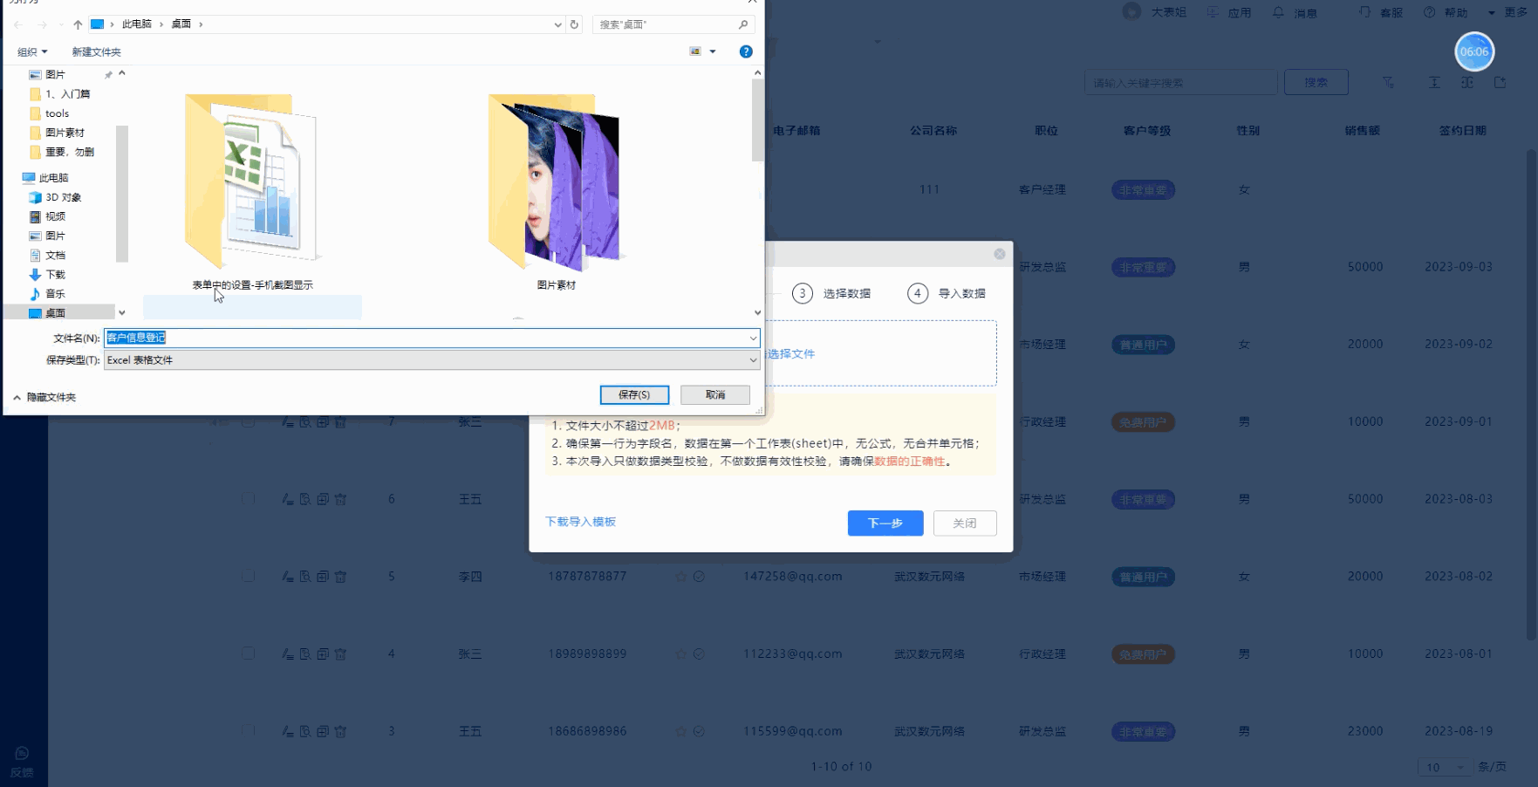Viewport: 1538px width, 787px height.
Task: Select 下载 in the navigation tree
Action: point(55,274)
